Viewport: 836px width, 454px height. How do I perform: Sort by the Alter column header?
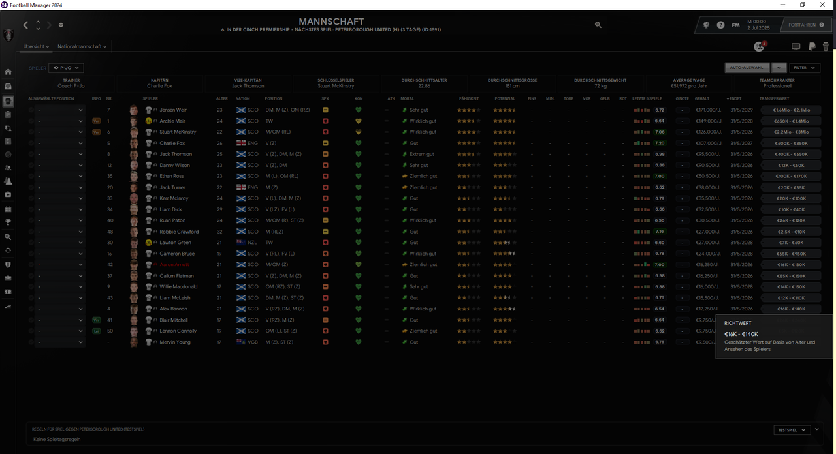pyautogui.click(x=222, y=99)
